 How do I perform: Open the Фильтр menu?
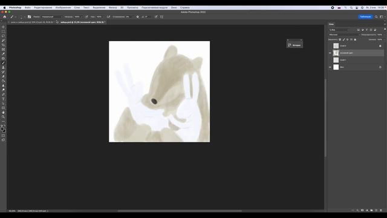click(113, 8)
